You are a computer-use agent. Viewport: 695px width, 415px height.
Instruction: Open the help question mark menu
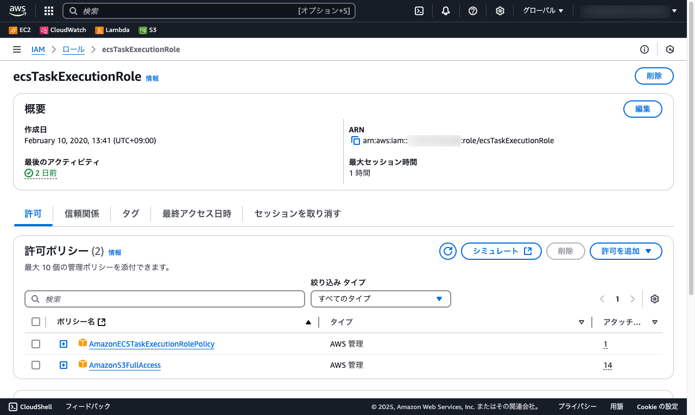[473, 11]
